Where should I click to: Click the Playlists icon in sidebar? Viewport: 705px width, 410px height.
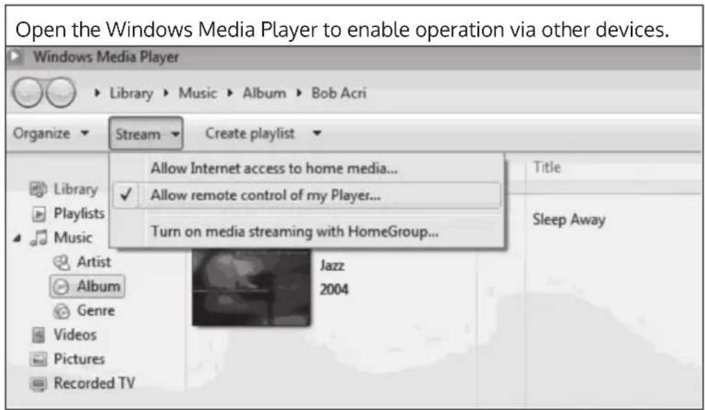39,214
